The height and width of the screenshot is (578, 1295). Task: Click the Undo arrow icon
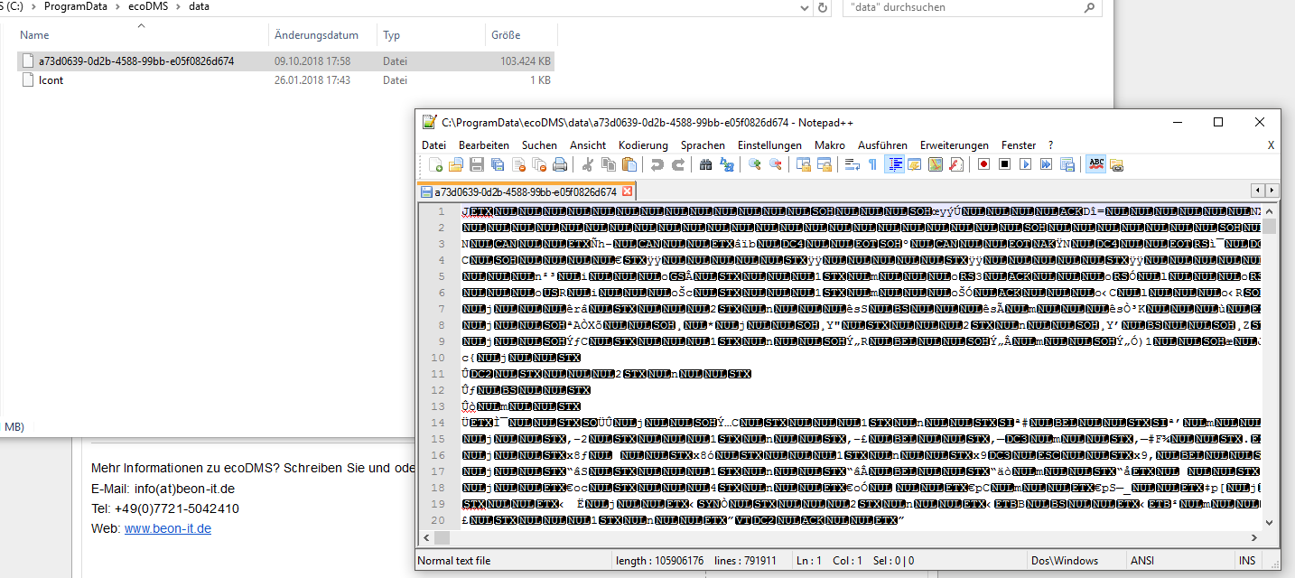click(657, 164)
